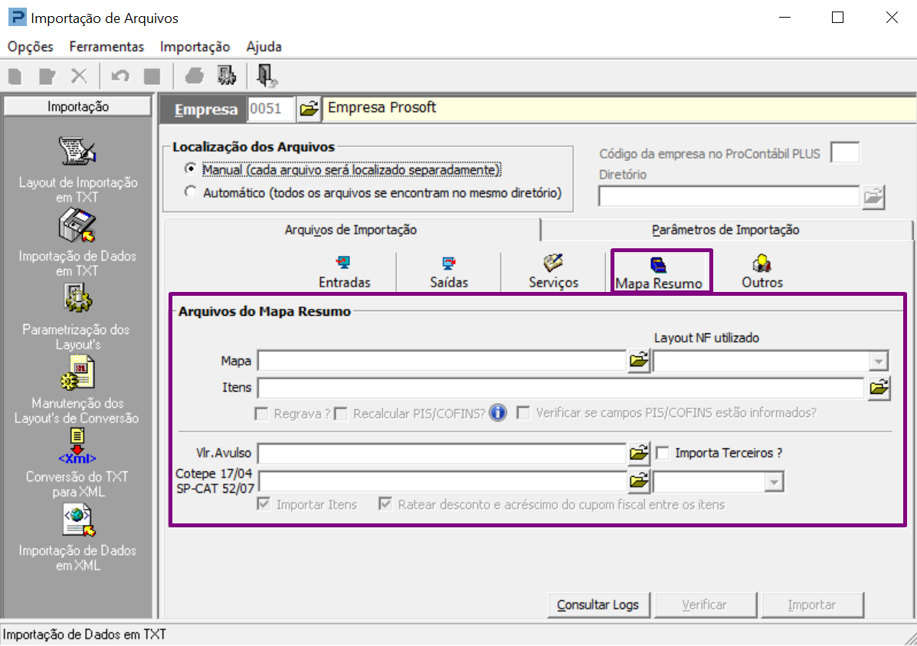The image size is (917, 646).
Task: Click the exit door icon in toolbar
Action: pyautogui.click(x=267, y=76)
